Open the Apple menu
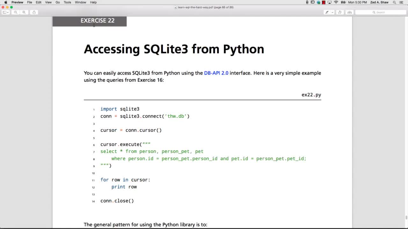 (5, 2)
